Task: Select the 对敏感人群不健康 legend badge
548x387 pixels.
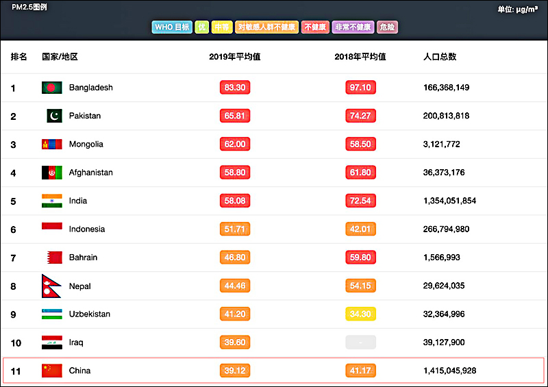Action: coord(266,27)
